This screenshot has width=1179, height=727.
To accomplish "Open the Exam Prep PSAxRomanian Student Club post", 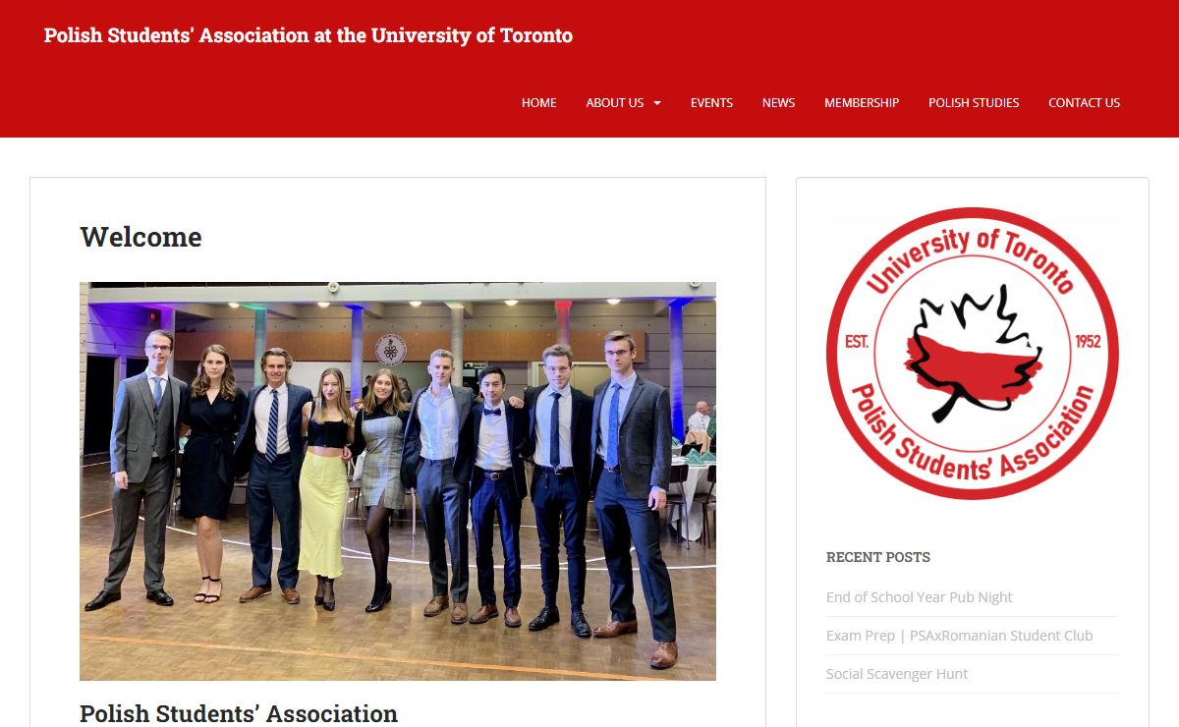I will click(x=959, y=636).
